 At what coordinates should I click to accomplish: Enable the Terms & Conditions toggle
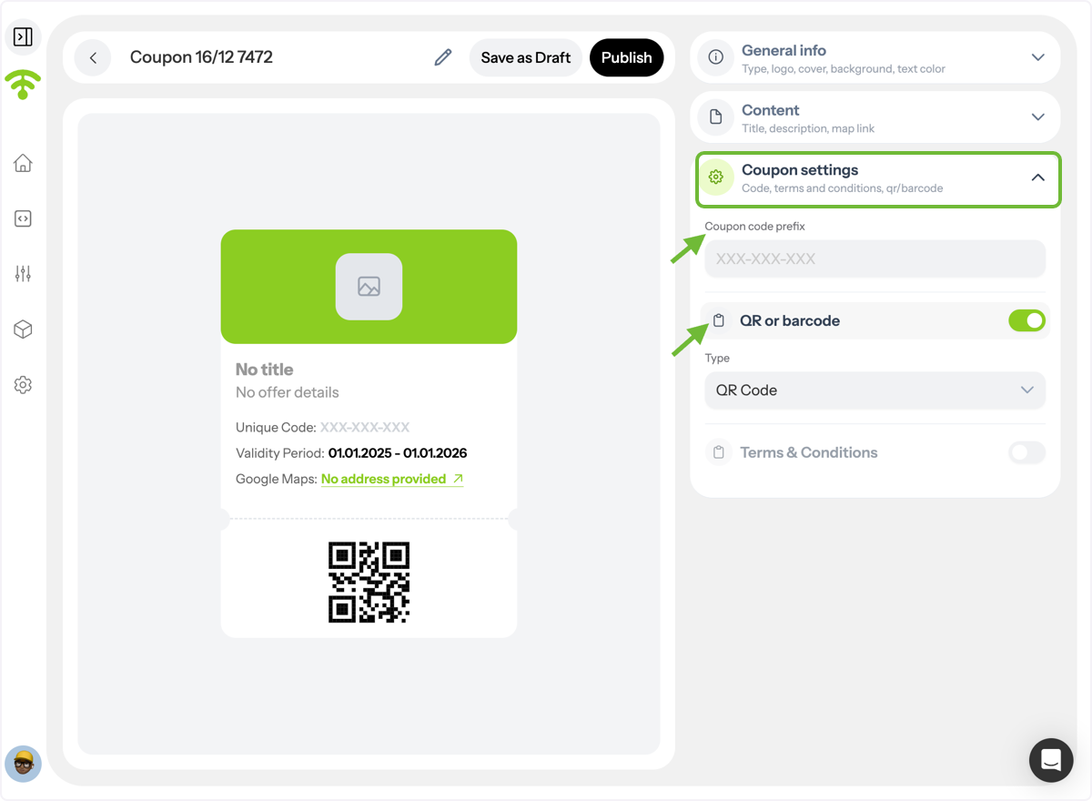coord(1026,452)
